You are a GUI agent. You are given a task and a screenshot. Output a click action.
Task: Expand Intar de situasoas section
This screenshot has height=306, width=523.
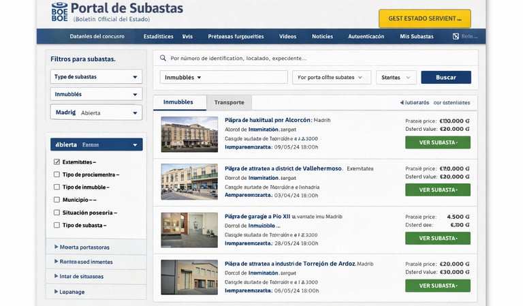pos(79,276)
